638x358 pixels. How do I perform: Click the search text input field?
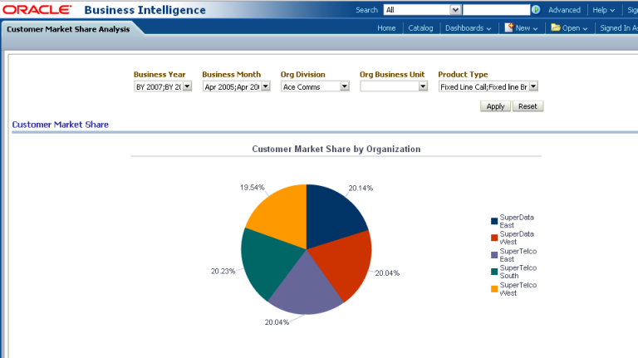click(x=496, y=10)
